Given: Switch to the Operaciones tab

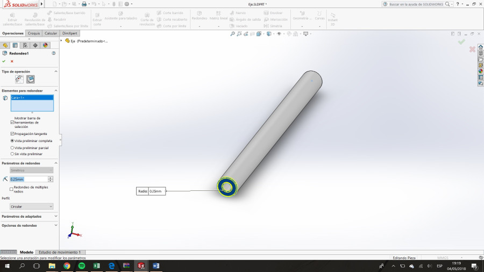Looking at the screenshot, I should [13, 33].
